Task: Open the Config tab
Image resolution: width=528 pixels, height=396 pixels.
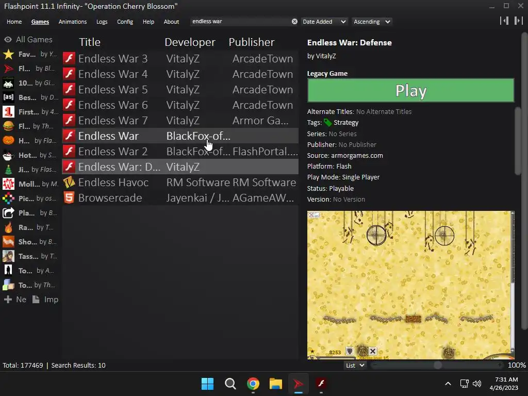Action: click(125, 22)
